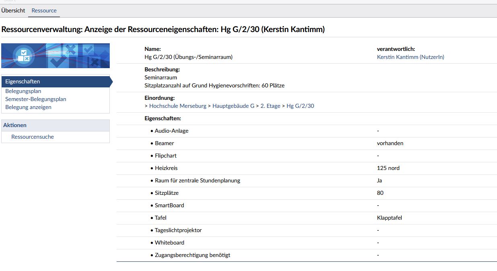Click the page heading Ressourcenverwaltung
The height and width of the screenshot is (271, 497).
pyautogui.click(x=163, y=30)
